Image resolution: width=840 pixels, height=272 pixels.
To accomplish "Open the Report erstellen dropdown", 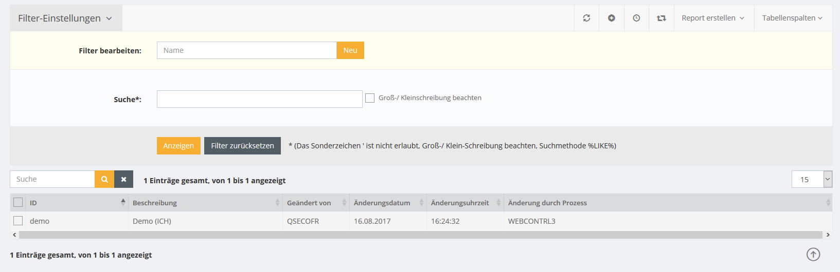I will pyautogui.click(x=713, y=18).
